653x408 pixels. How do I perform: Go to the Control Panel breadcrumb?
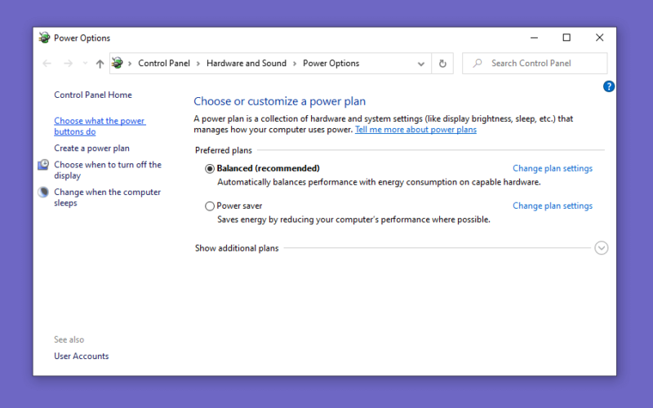click(x=164, y=64)
